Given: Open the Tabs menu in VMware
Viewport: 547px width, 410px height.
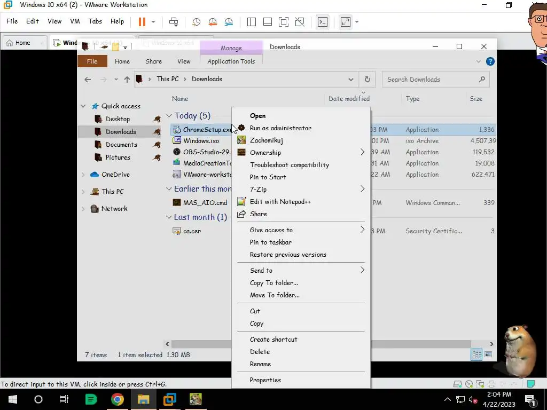Looking at the screenshot, I should pos(95,21).
